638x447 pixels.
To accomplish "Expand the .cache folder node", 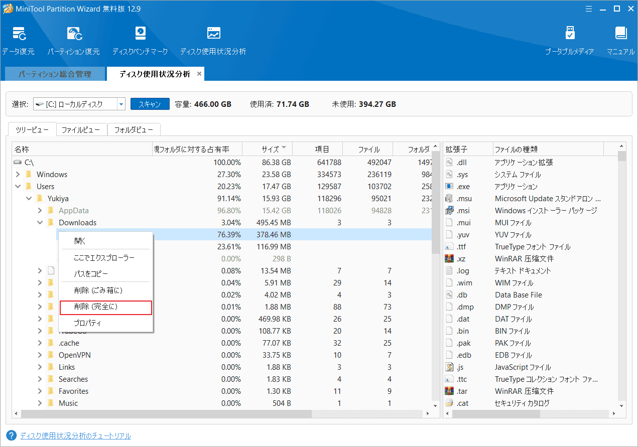I will click(x=40, y=343).
